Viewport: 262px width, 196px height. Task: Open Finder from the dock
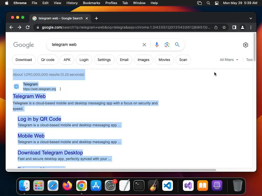click(x=24, y=186)
